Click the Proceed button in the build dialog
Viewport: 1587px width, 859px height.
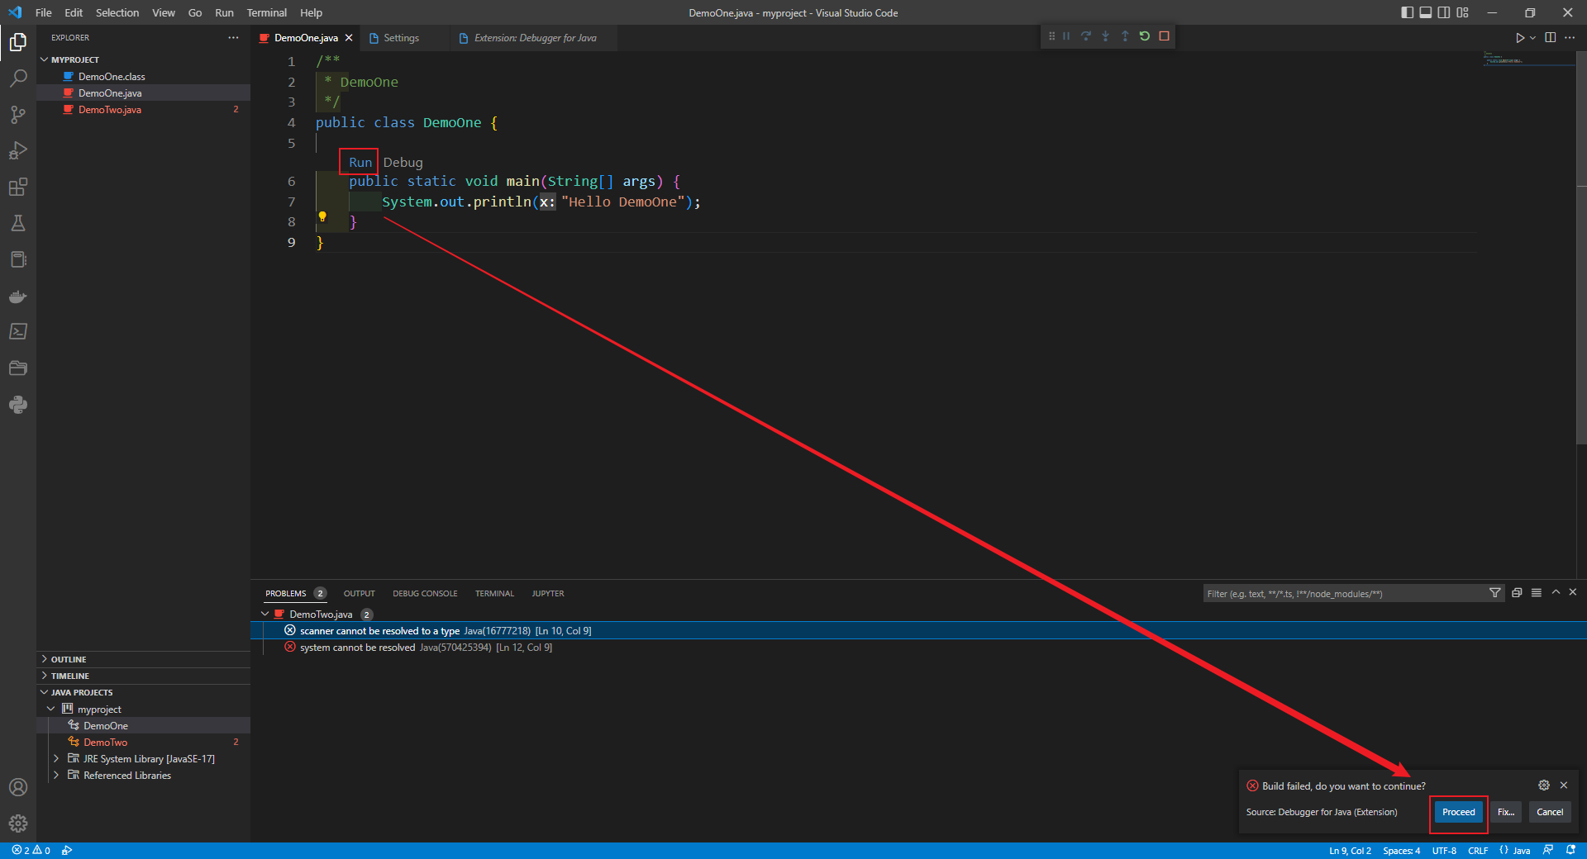[1458, 812]
